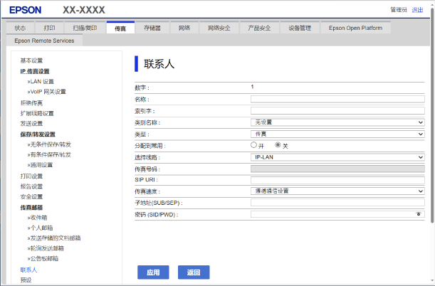Open the 类别名称 dropdown
This screenshot has width=435, height=286.
[x=337, y=122]
